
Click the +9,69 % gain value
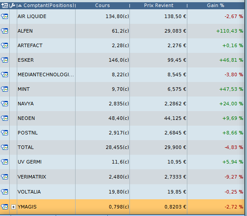[233, 118]
